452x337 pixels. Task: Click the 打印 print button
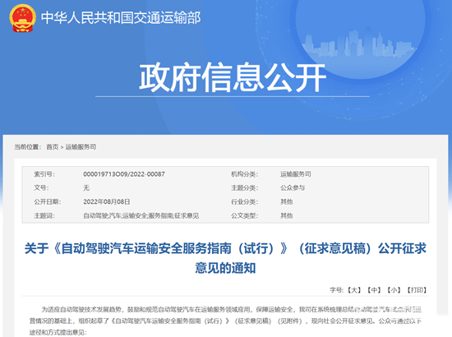point(417,290)
